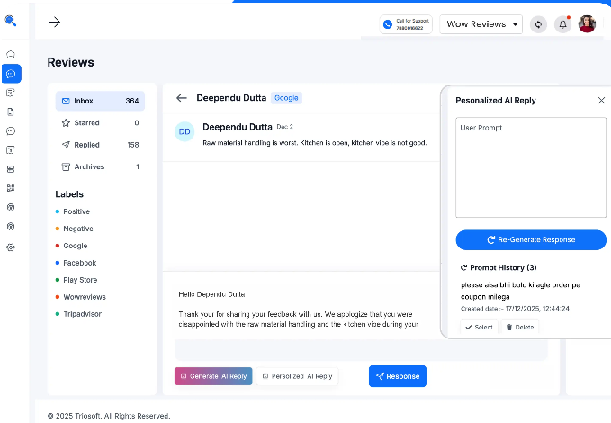Click inside the reply text starting Hello Dependu Dutta
The height and width of the screenshot is (423, 611).
pyautogui.click(x=298, y=310)
